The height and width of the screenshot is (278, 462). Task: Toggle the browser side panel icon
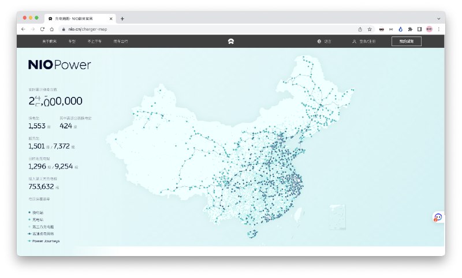click(x=420, y=29)
